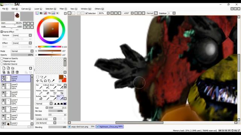Open the 300% zoom dropdown in toolbar
This screenshot has width=241, height=135.
click(x=108, y=13)
